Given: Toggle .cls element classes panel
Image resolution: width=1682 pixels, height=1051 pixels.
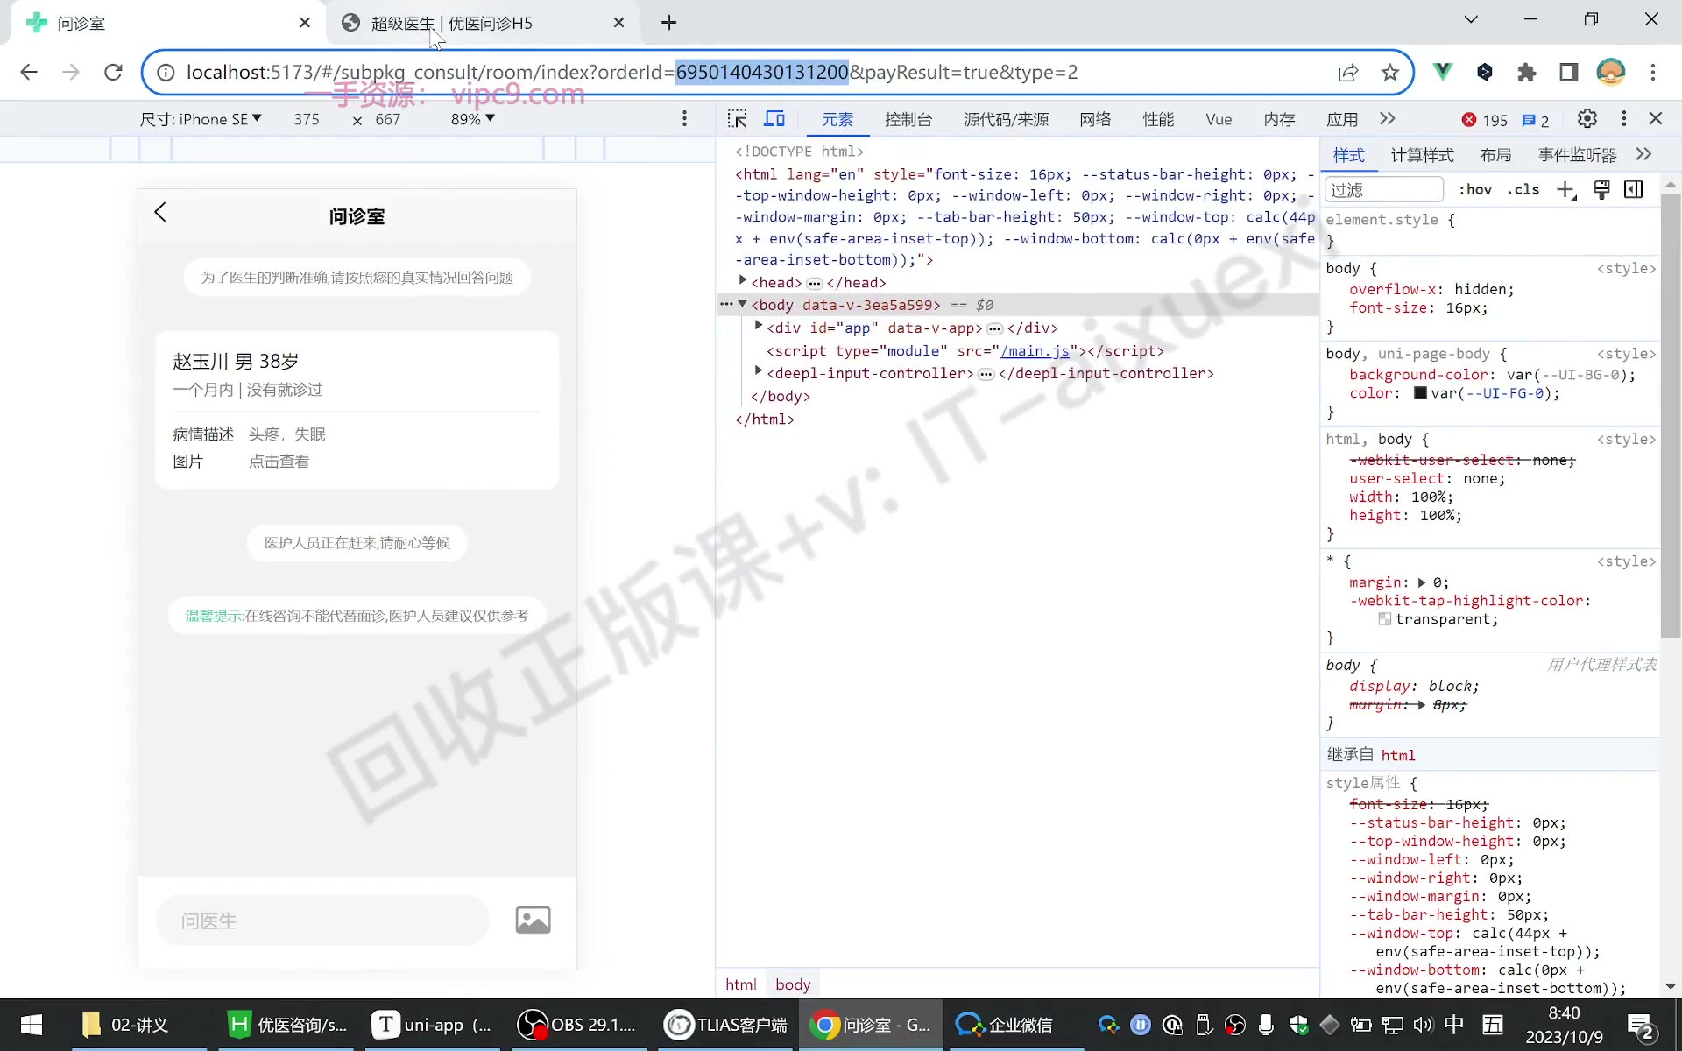Looking at the screenshot, I should point(1523,190).
